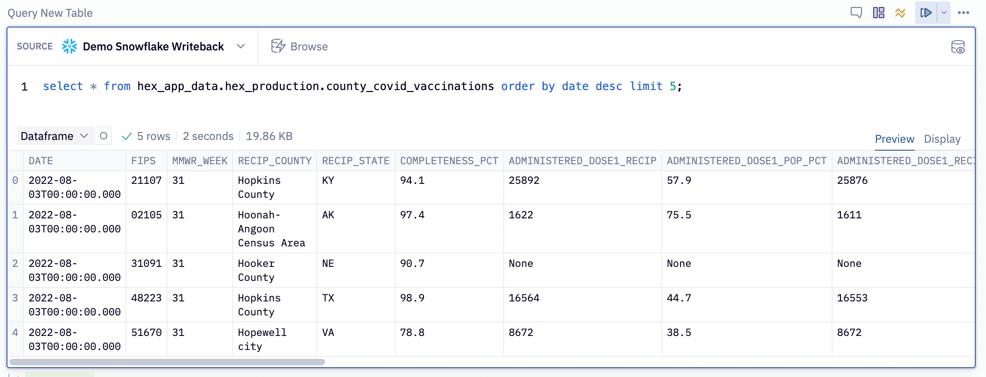Select the ADMINISTERED_DOSE1_RECIP column header
This screenshot has width=986, height=377.
pyautogui.click(x=583, y=161)
